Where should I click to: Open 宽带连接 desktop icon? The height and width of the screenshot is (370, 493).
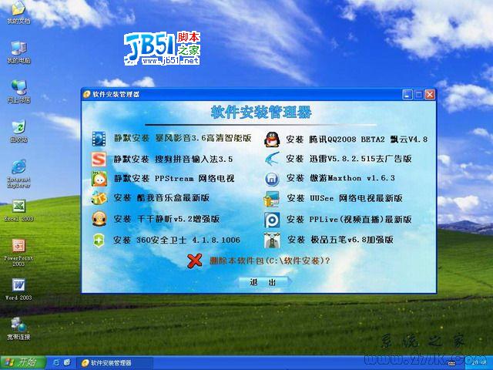coord(18,328)
